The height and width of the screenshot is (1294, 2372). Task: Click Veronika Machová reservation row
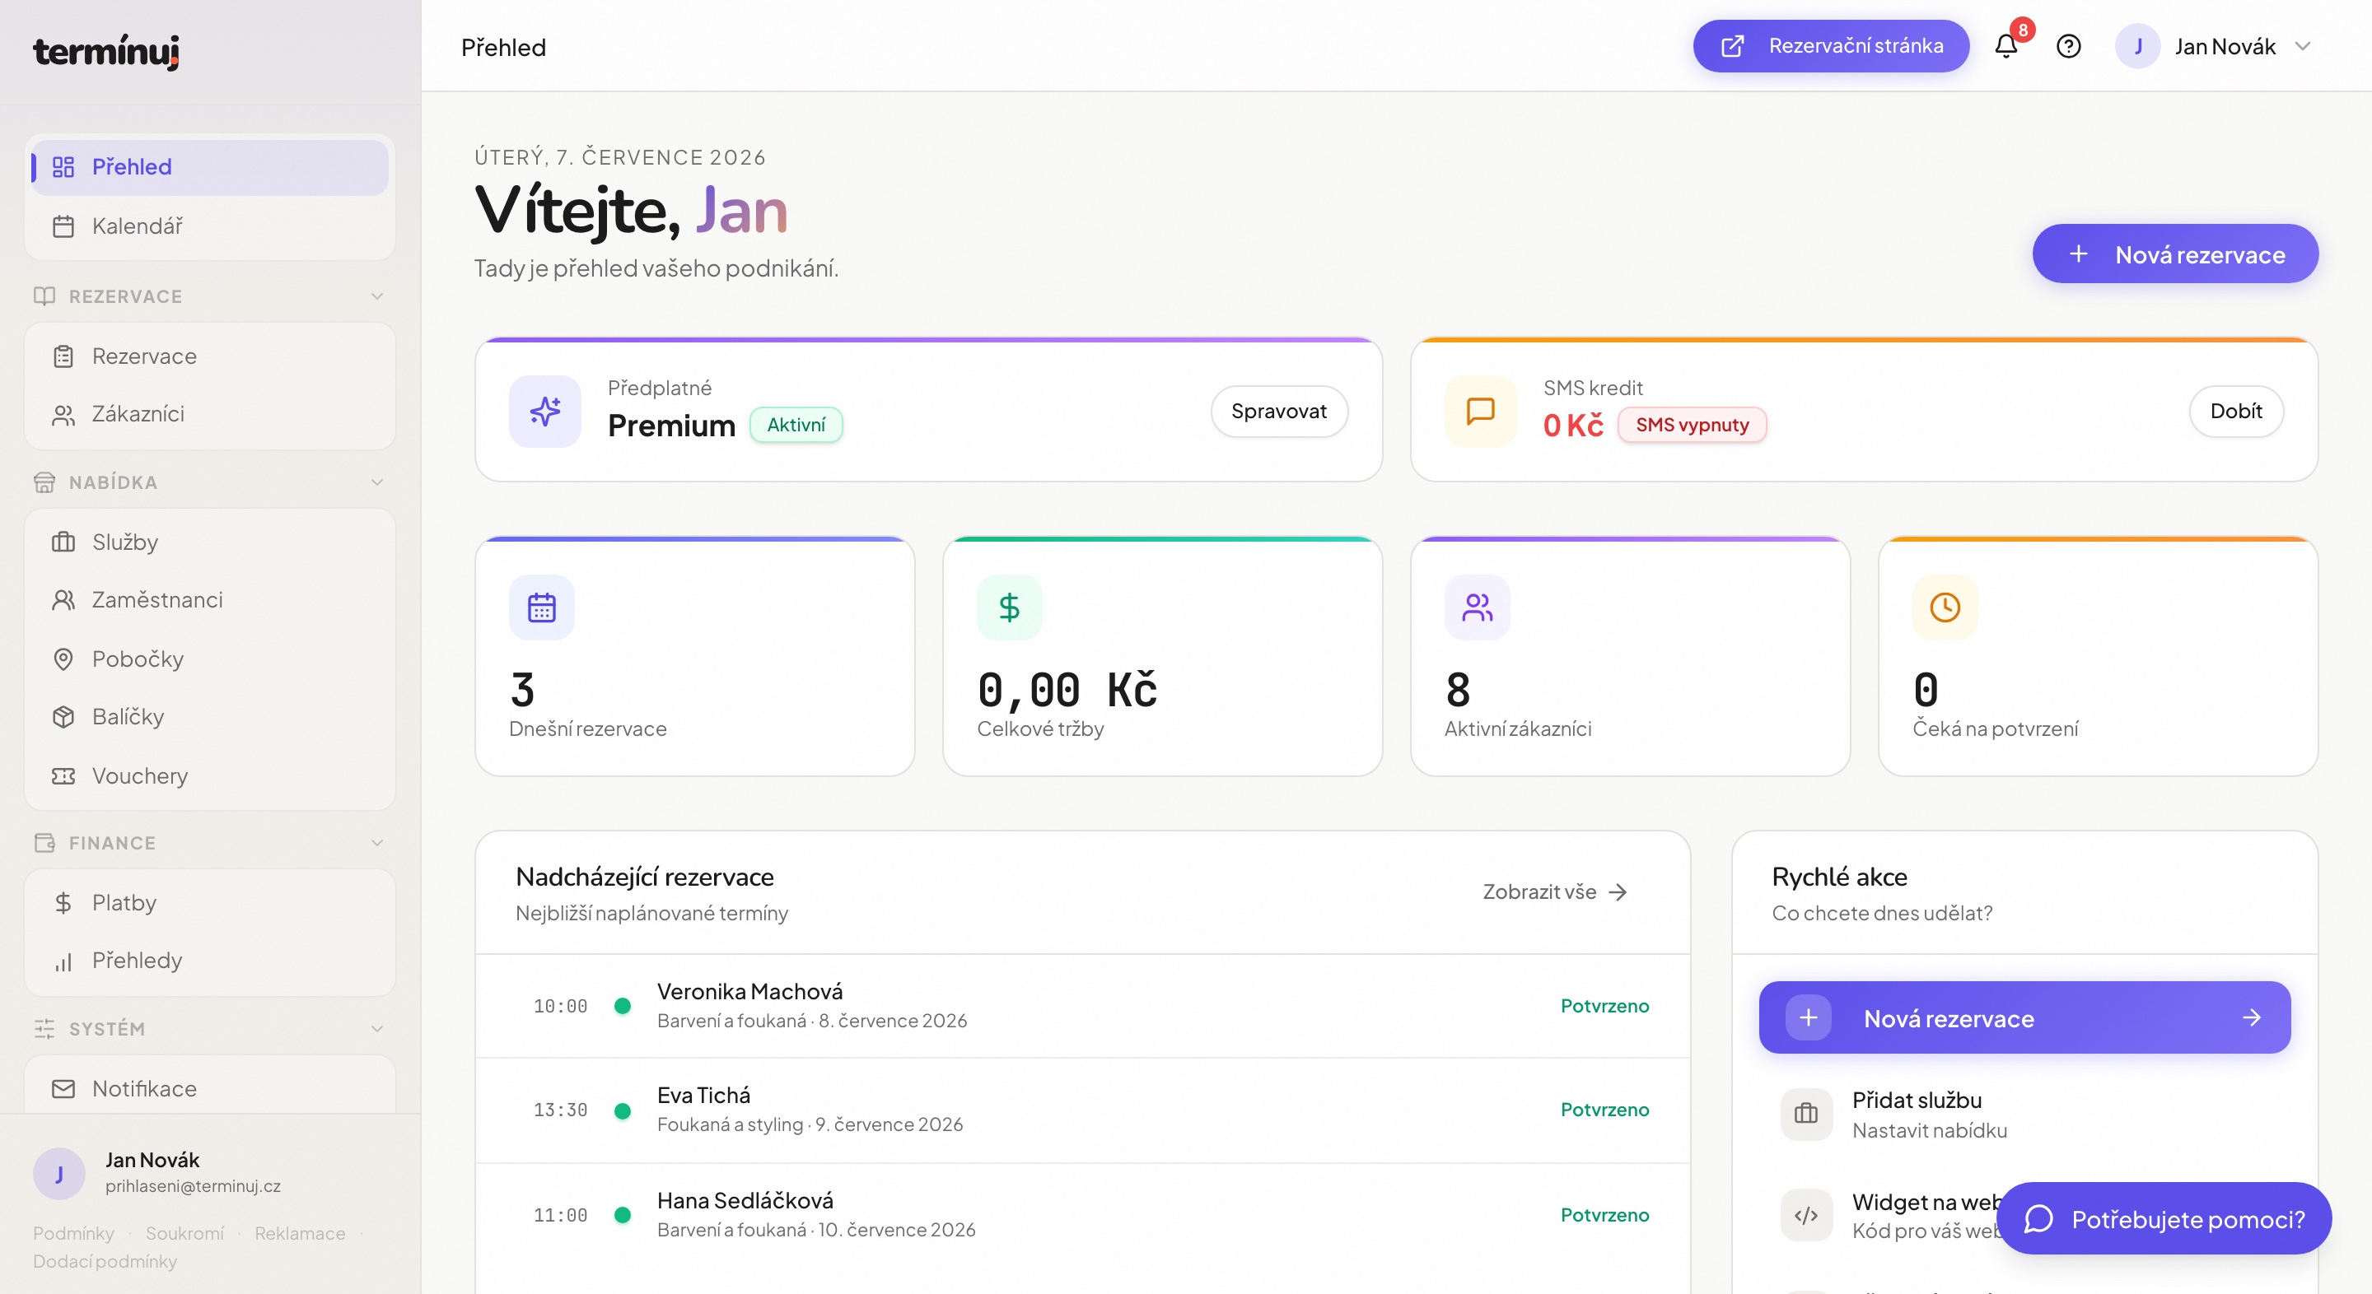(1083, 1006)
